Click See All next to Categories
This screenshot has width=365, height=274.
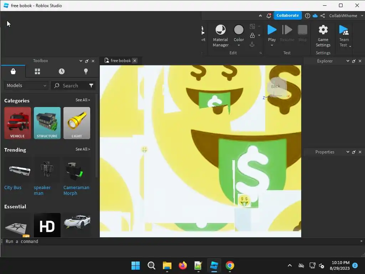point(83,100)
